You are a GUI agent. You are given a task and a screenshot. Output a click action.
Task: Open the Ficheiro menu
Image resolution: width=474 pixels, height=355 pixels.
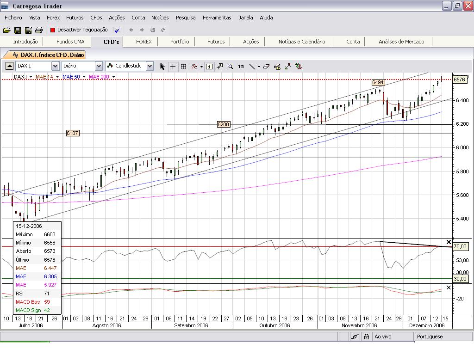click(13, 18)
